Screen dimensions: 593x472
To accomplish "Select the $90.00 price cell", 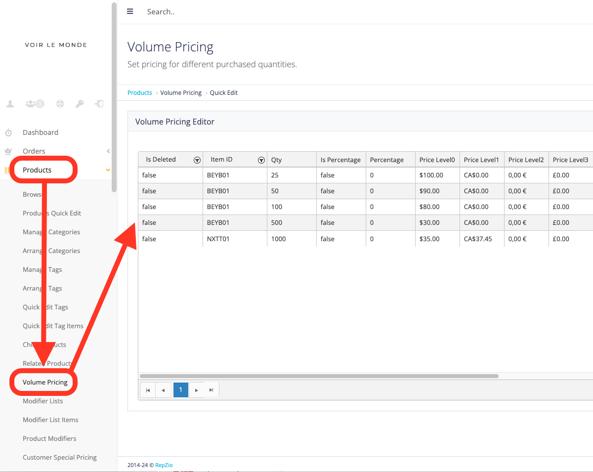I will [437, 191].
